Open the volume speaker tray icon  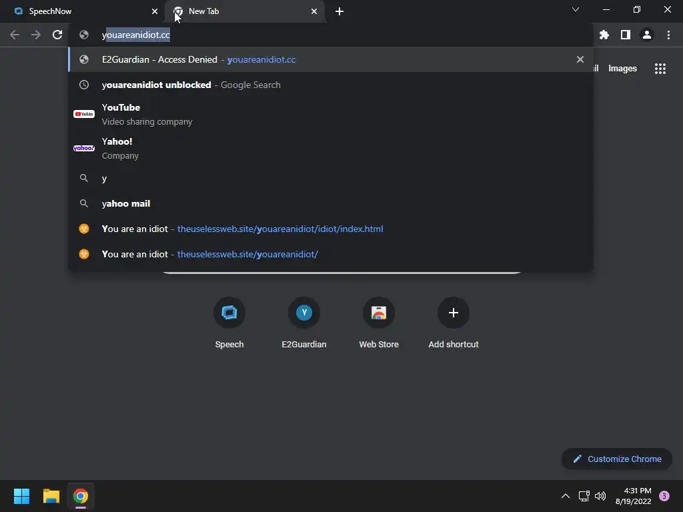(x=600, y=496)
